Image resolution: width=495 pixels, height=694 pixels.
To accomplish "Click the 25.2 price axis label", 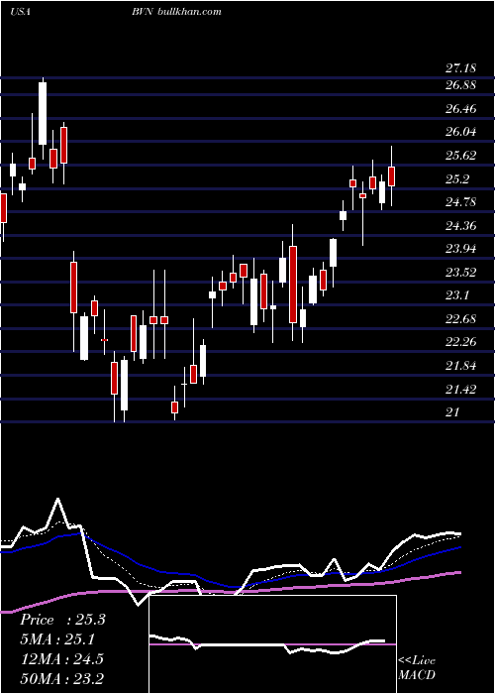I will [457, 178].
